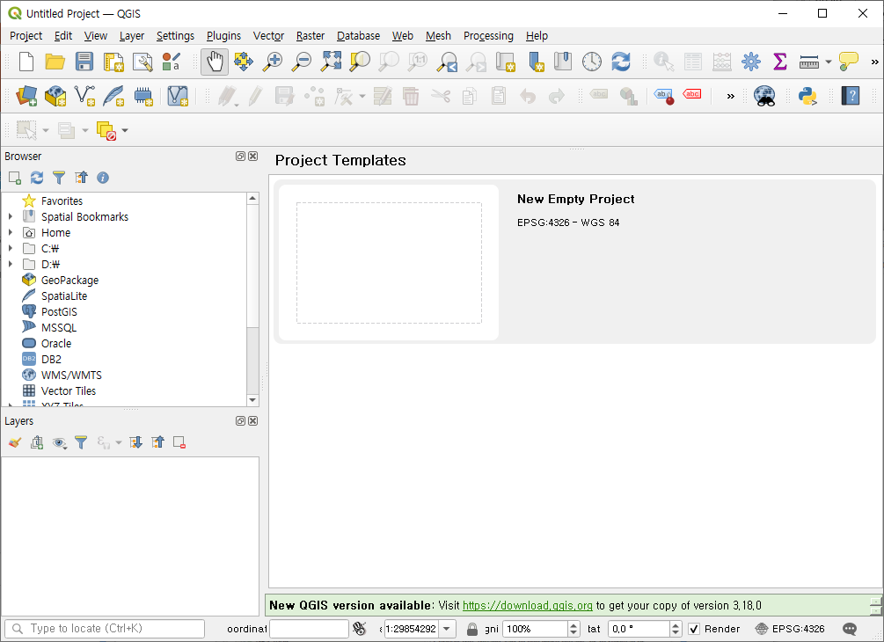Click the EPSG:4326 CRS button

(790, 629)
